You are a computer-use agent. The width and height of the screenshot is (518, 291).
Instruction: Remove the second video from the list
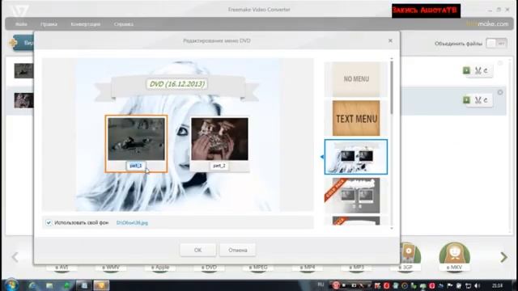(x=500, y=92)
